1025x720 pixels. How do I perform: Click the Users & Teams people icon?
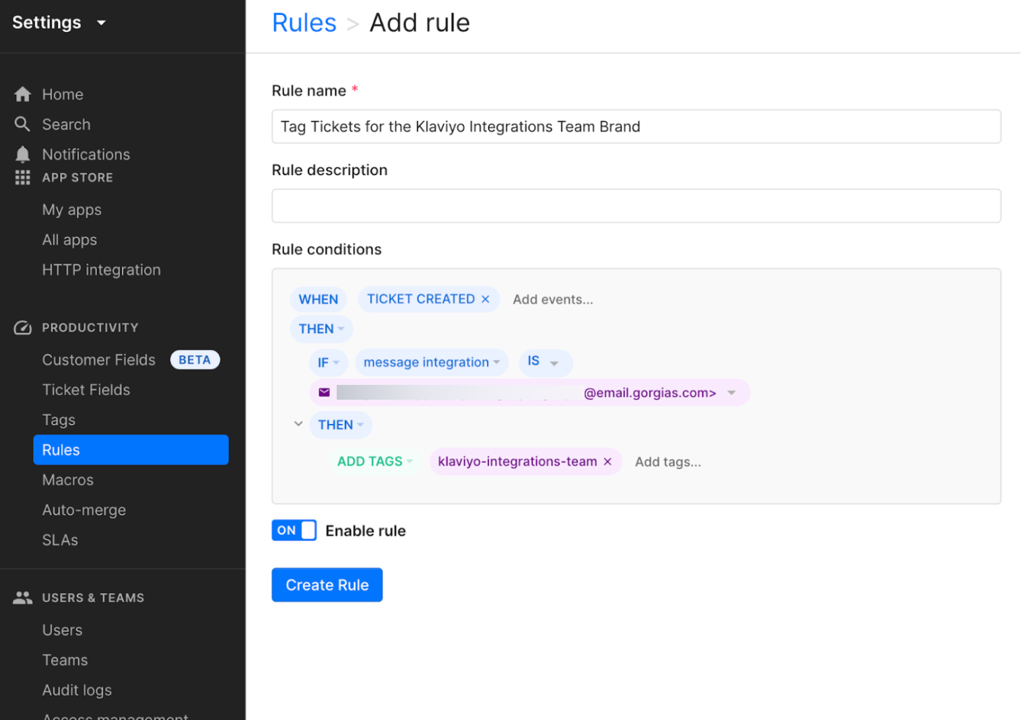coord(22,598)
